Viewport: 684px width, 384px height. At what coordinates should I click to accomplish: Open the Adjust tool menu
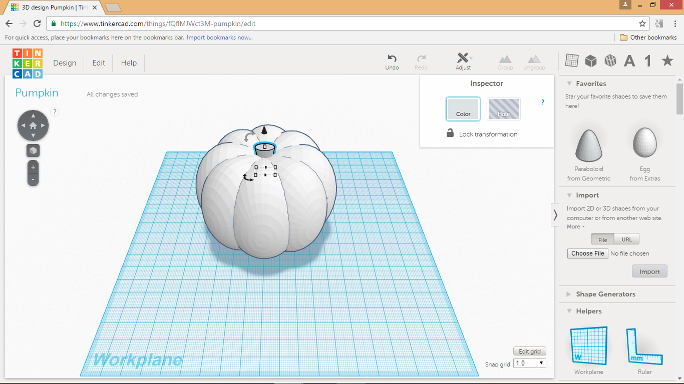[463, 60]
